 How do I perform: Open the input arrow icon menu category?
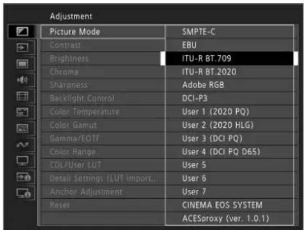[x=22, y=47]
